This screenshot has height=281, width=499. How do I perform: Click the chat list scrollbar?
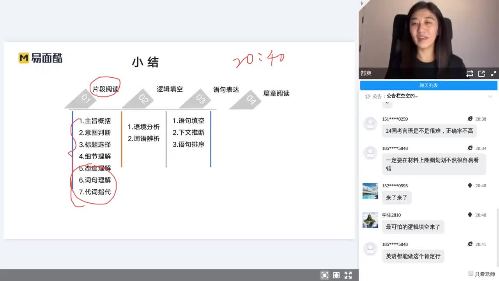(497, 238)
